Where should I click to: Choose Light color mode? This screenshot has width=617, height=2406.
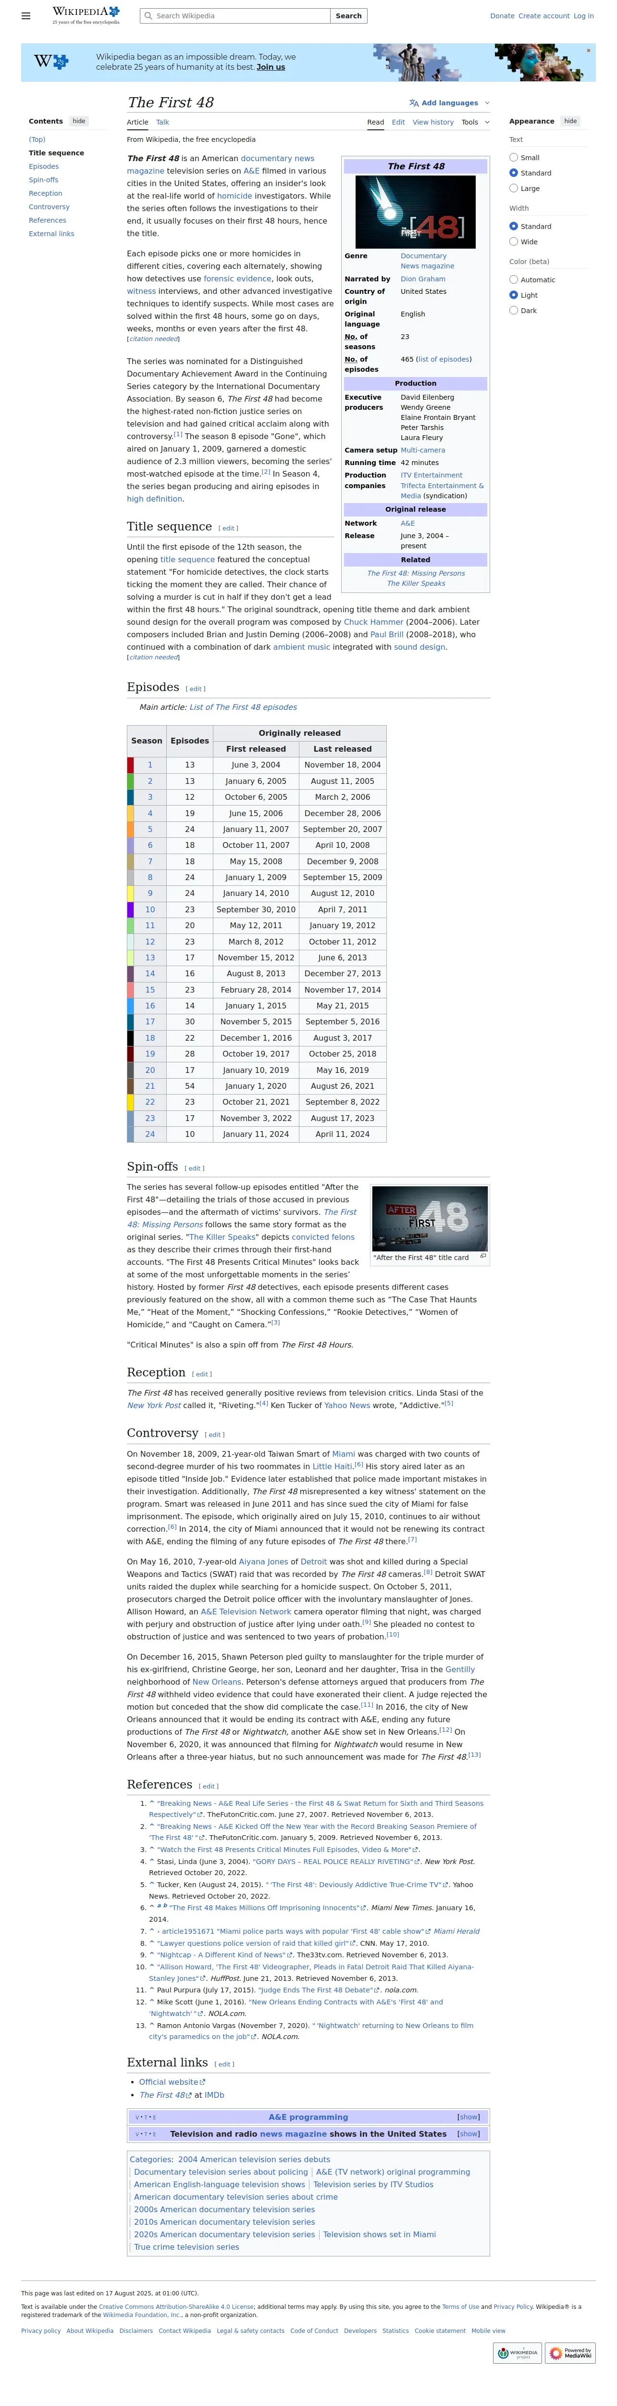coord(513,295)
